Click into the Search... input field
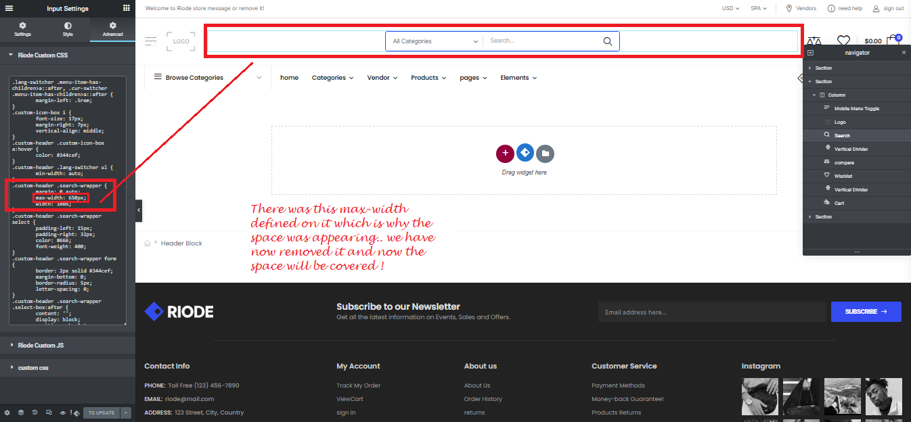Image resolution: width=911 pixels, height=422 pixels. click(x=541, y=41)
